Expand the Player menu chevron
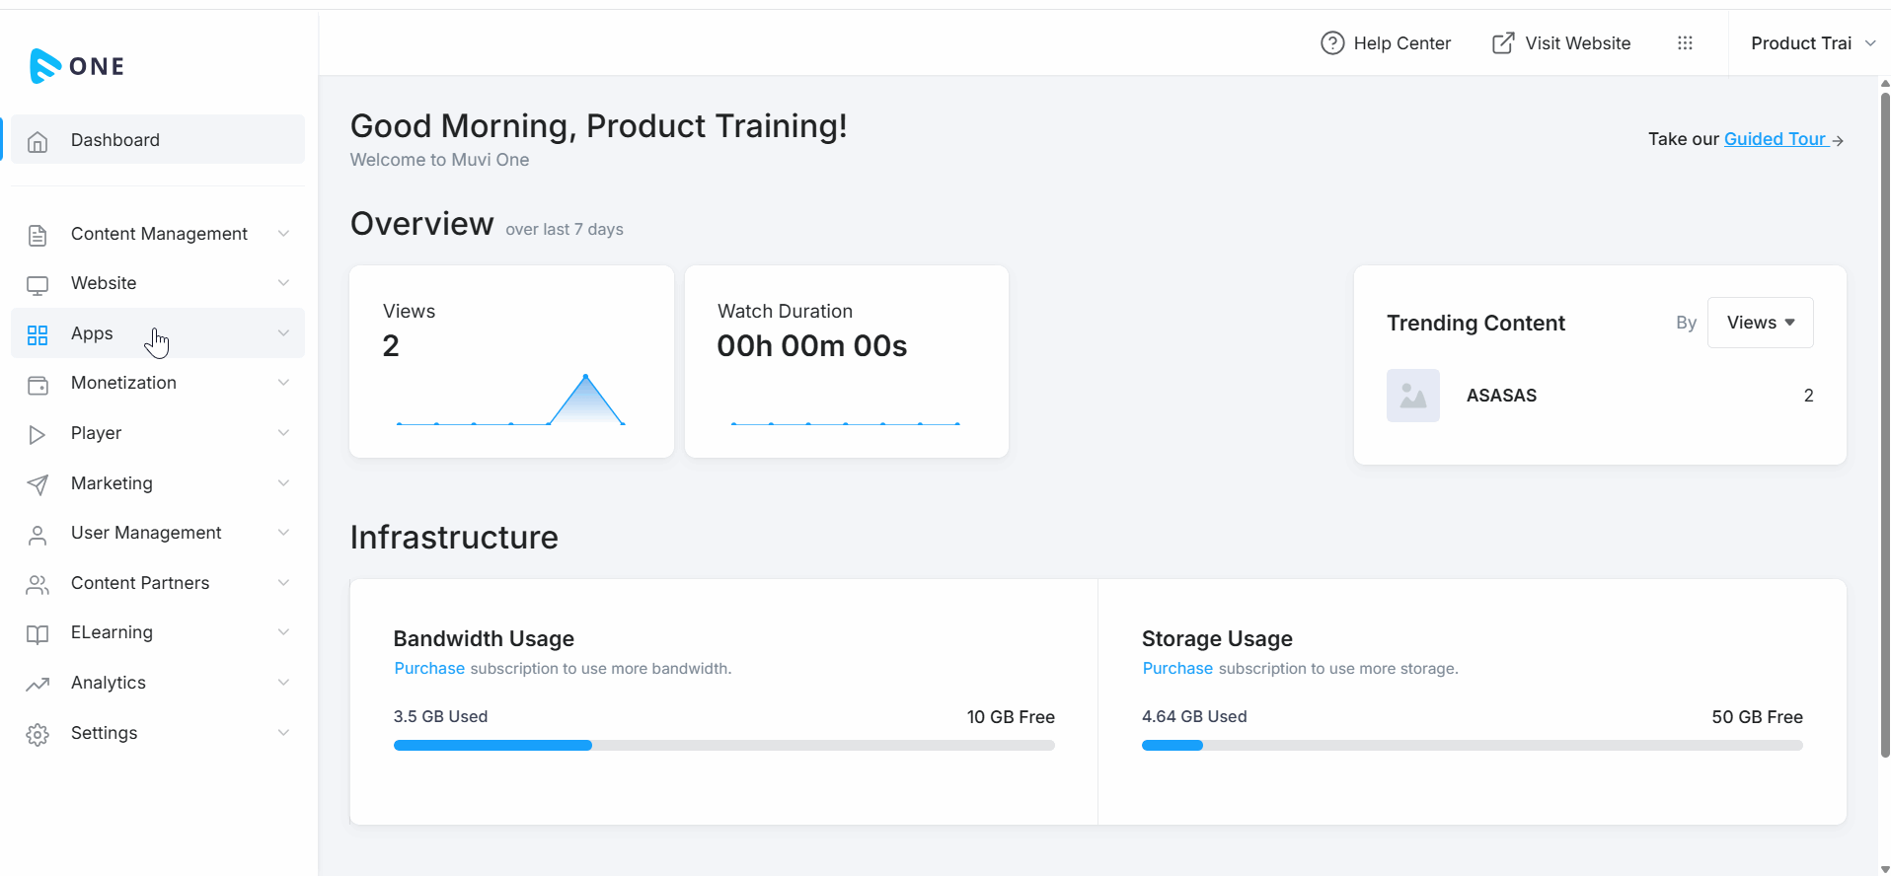Screen dimensions: 1891x876 [x=283, y=433]
